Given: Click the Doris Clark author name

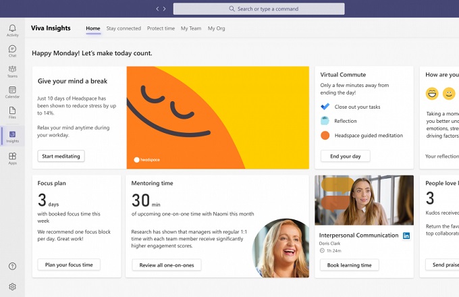Looking at the screenshot, I should coord(329,244).
